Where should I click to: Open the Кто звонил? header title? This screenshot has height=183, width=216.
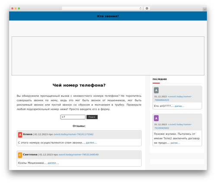[x=108, y=16]
